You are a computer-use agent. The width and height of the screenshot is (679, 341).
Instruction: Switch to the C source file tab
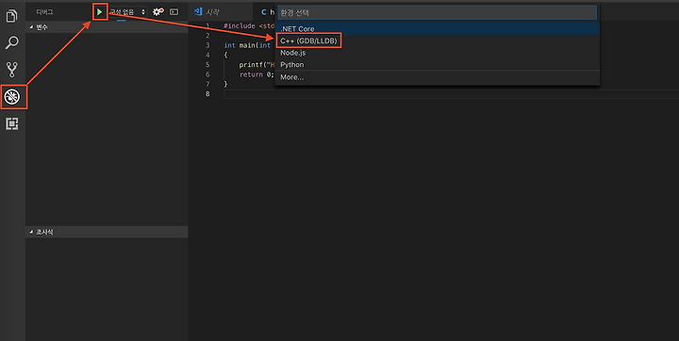tap(268, 12)
